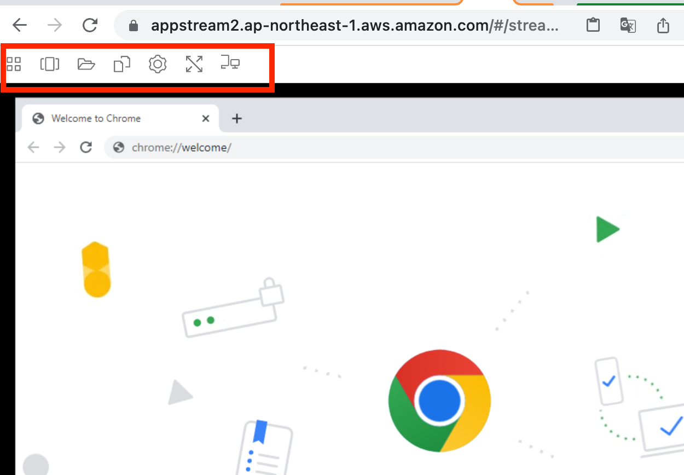Enter fullscreen via the AppStream toolbar
The height and width of the screenshot is (475, 684).
click(x=194, y=64)
